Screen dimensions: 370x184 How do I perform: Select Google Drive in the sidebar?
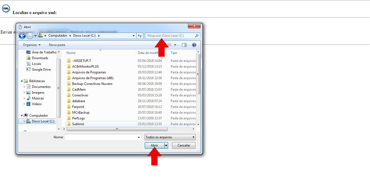coord(41,70)
